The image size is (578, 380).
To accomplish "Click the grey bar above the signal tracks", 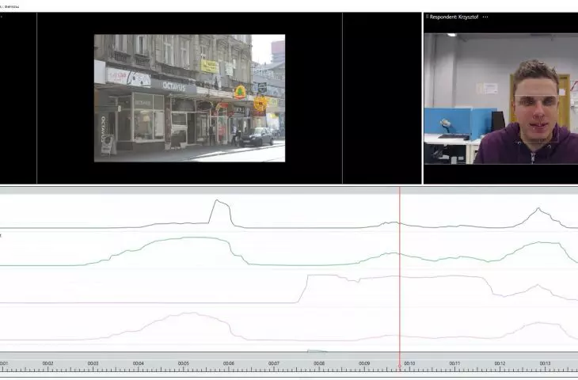I will pos(289,190).
